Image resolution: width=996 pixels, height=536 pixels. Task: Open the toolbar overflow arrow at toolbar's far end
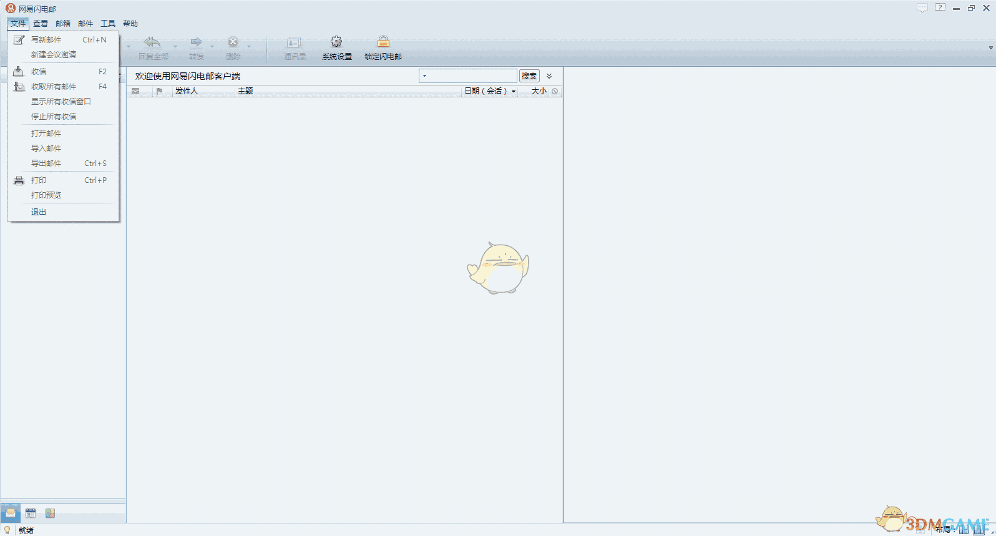click(x=990, y=47)
